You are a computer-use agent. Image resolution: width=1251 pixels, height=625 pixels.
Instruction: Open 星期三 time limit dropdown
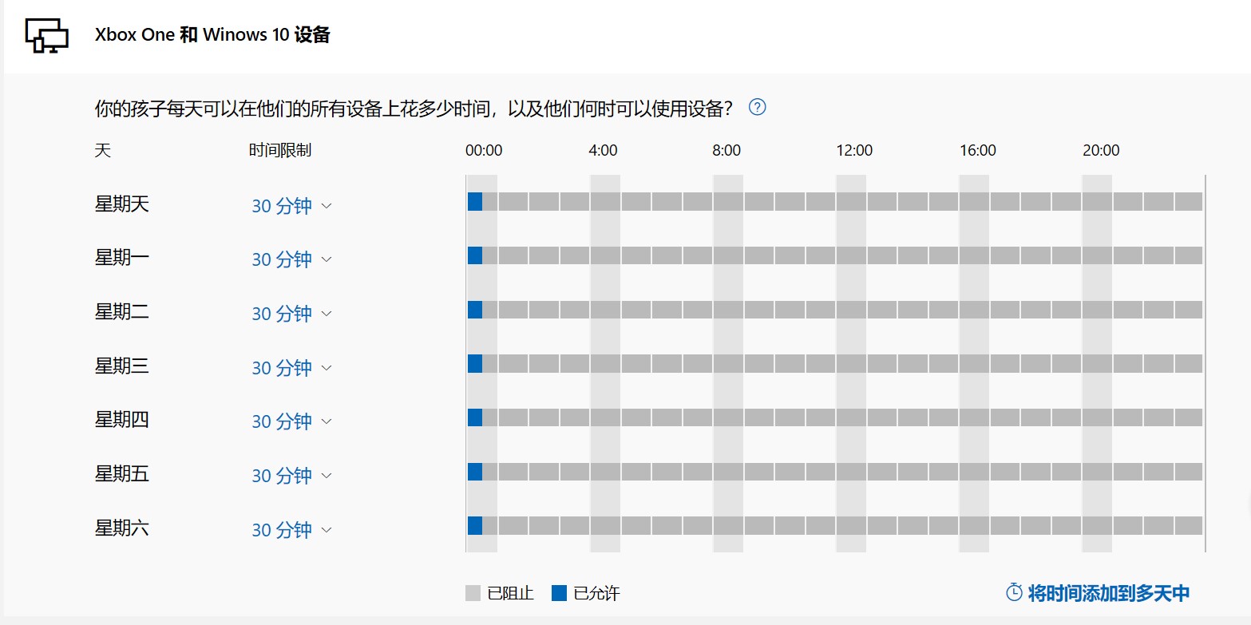(x=291, y=368)
